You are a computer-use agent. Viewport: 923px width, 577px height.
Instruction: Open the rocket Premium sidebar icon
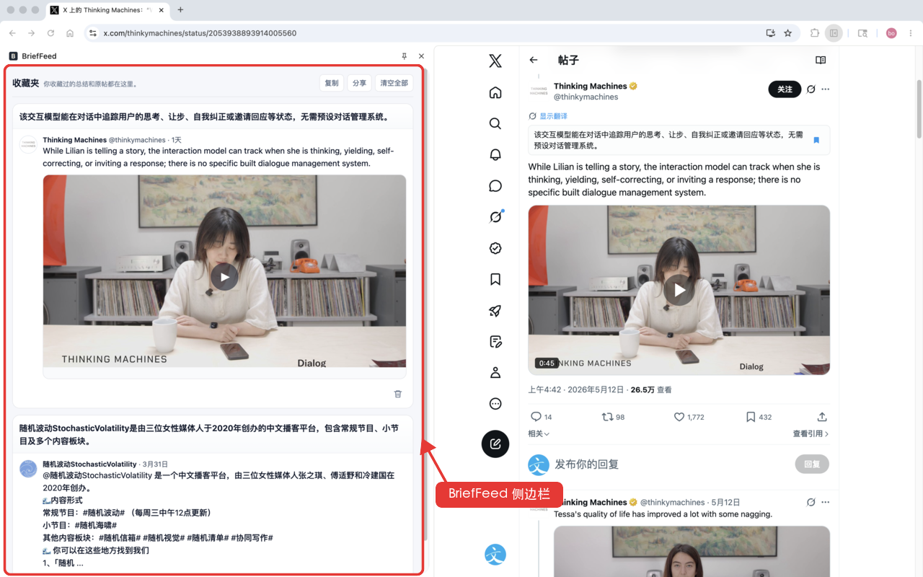495,311
